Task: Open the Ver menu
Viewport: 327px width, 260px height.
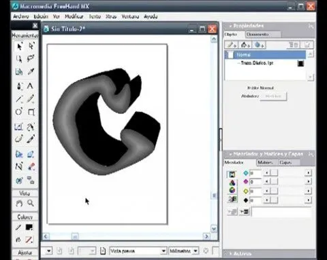Action: coord(57,16)
